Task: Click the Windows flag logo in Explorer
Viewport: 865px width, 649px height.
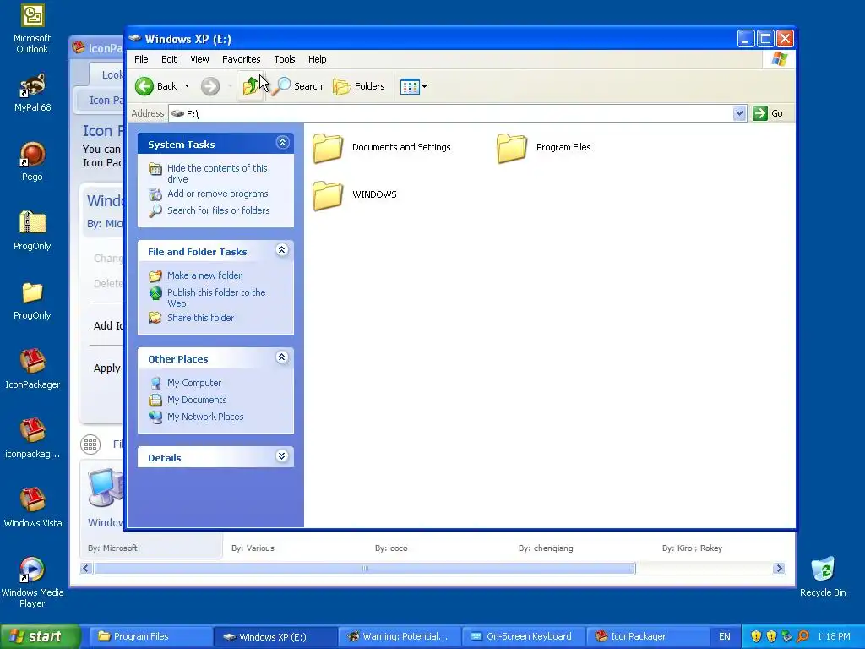Action: [780, 58]
